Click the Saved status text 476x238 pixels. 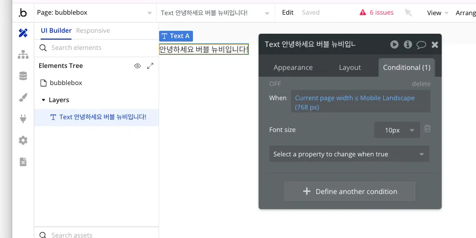coord(310,12)
